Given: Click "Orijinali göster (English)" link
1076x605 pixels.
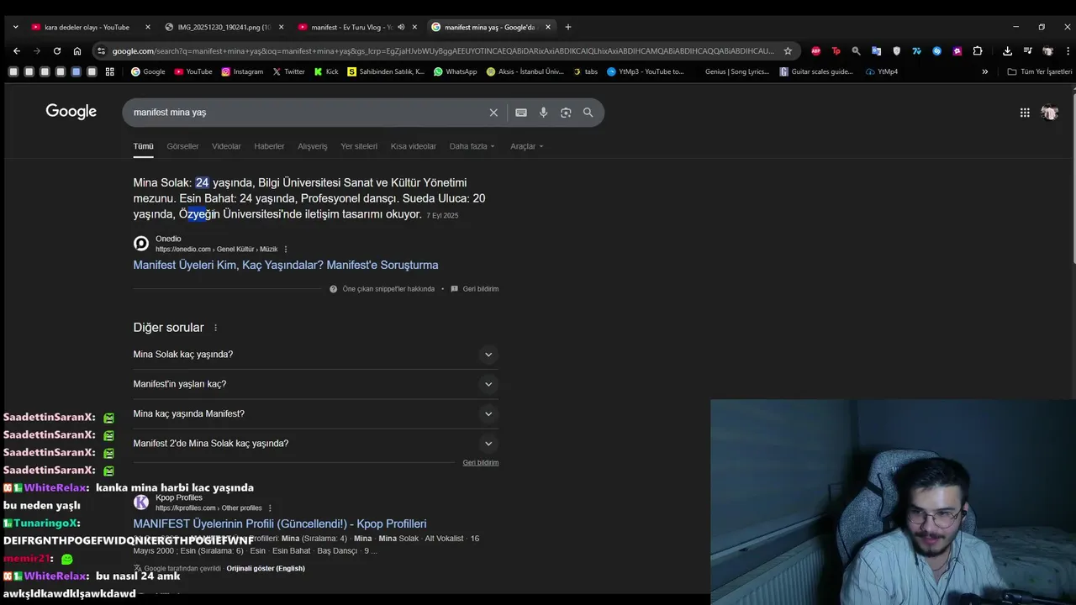Looking at the screenshot, I should pyautogui.click(x=266, y=569).
